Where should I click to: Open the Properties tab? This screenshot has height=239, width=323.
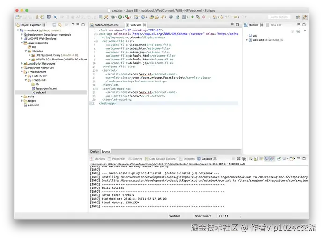tap(117, 159)
